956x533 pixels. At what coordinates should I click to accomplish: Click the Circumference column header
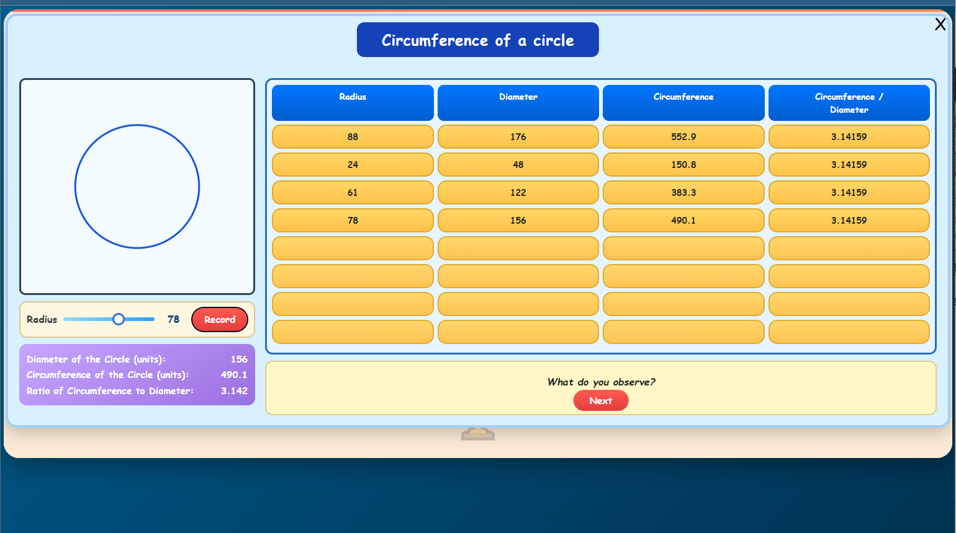tap(683, 102)
